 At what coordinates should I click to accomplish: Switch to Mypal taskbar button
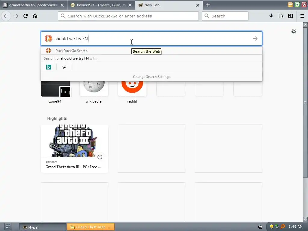click(x=43, y=227)
